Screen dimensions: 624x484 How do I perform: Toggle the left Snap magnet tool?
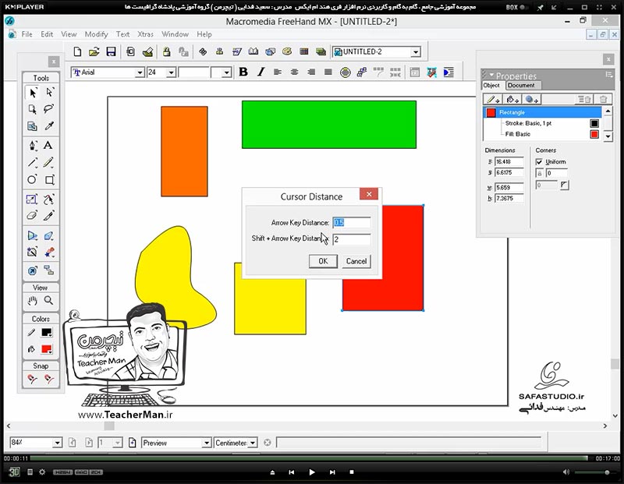coord(32,379)
